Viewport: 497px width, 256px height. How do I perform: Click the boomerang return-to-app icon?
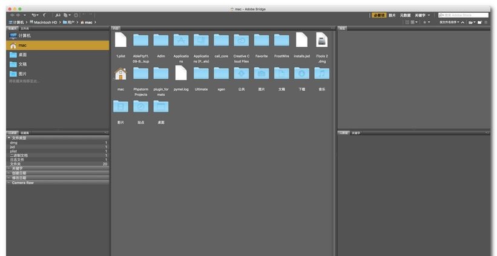(x=44, y=15)
